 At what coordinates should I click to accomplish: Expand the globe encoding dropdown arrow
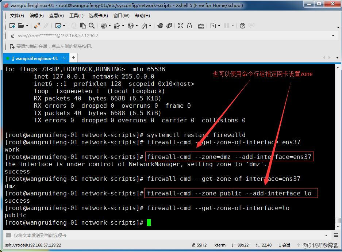point(137,26)
